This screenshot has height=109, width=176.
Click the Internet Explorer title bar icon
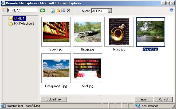(3, 3)
